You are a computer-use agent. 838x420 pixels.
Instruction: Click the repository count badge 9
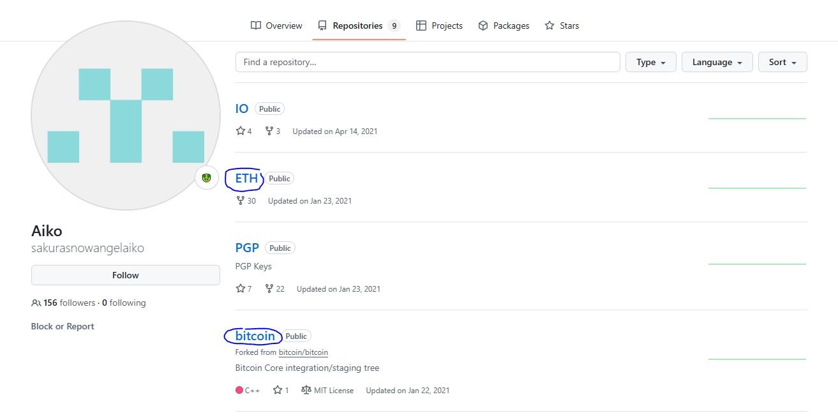coord(394,26)
